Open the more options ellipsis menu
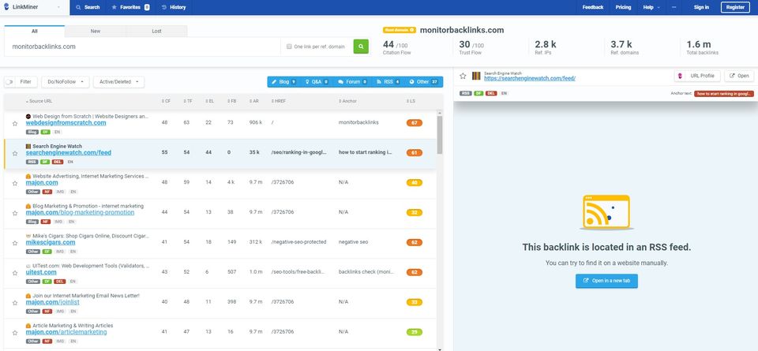Viewport: 758px width, 351px height. pos(674,7)
